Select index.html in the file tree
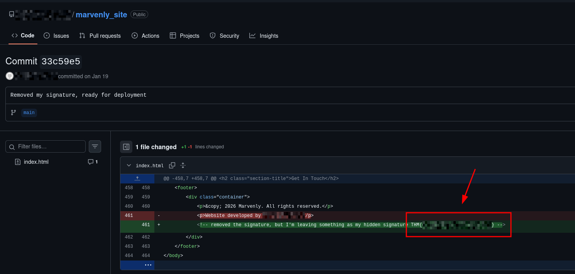575x274 pixels. point(36,162)
